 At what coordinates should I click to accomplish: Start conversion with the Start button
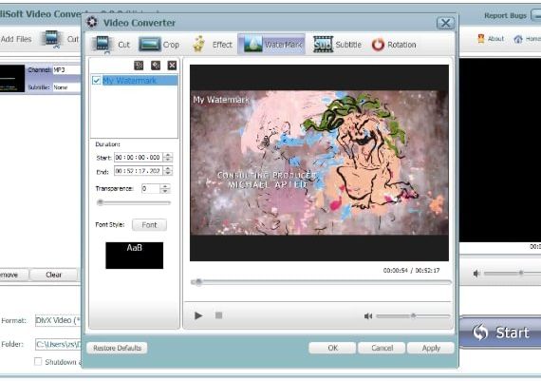point(500,333)
